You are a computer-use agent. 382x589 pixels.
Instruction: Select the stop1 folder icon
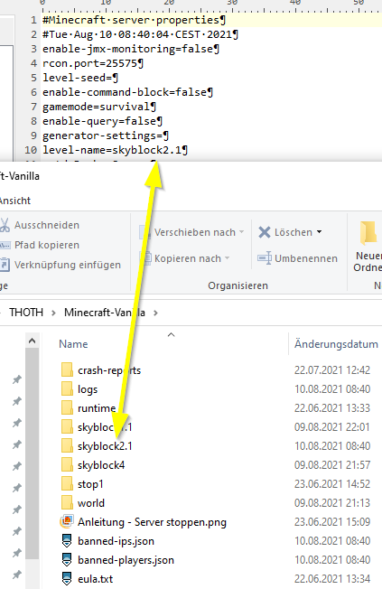click(67, 484)
